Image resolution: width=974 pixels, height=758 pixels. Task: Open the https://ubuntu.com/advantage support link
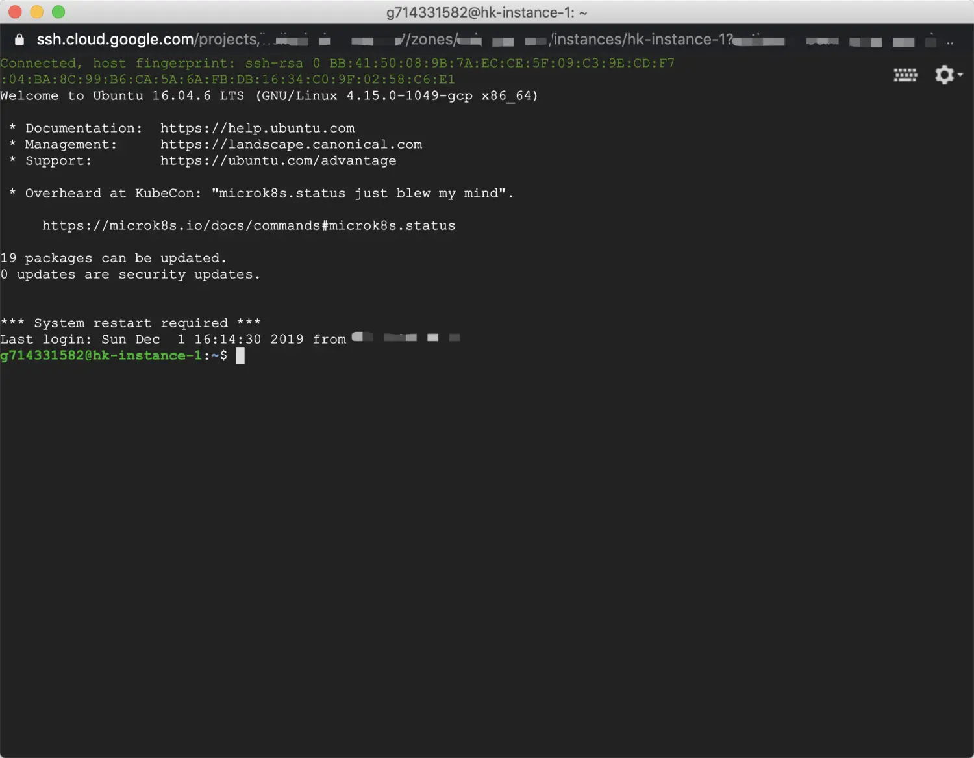pyautogui.click(x=278, y=160)
